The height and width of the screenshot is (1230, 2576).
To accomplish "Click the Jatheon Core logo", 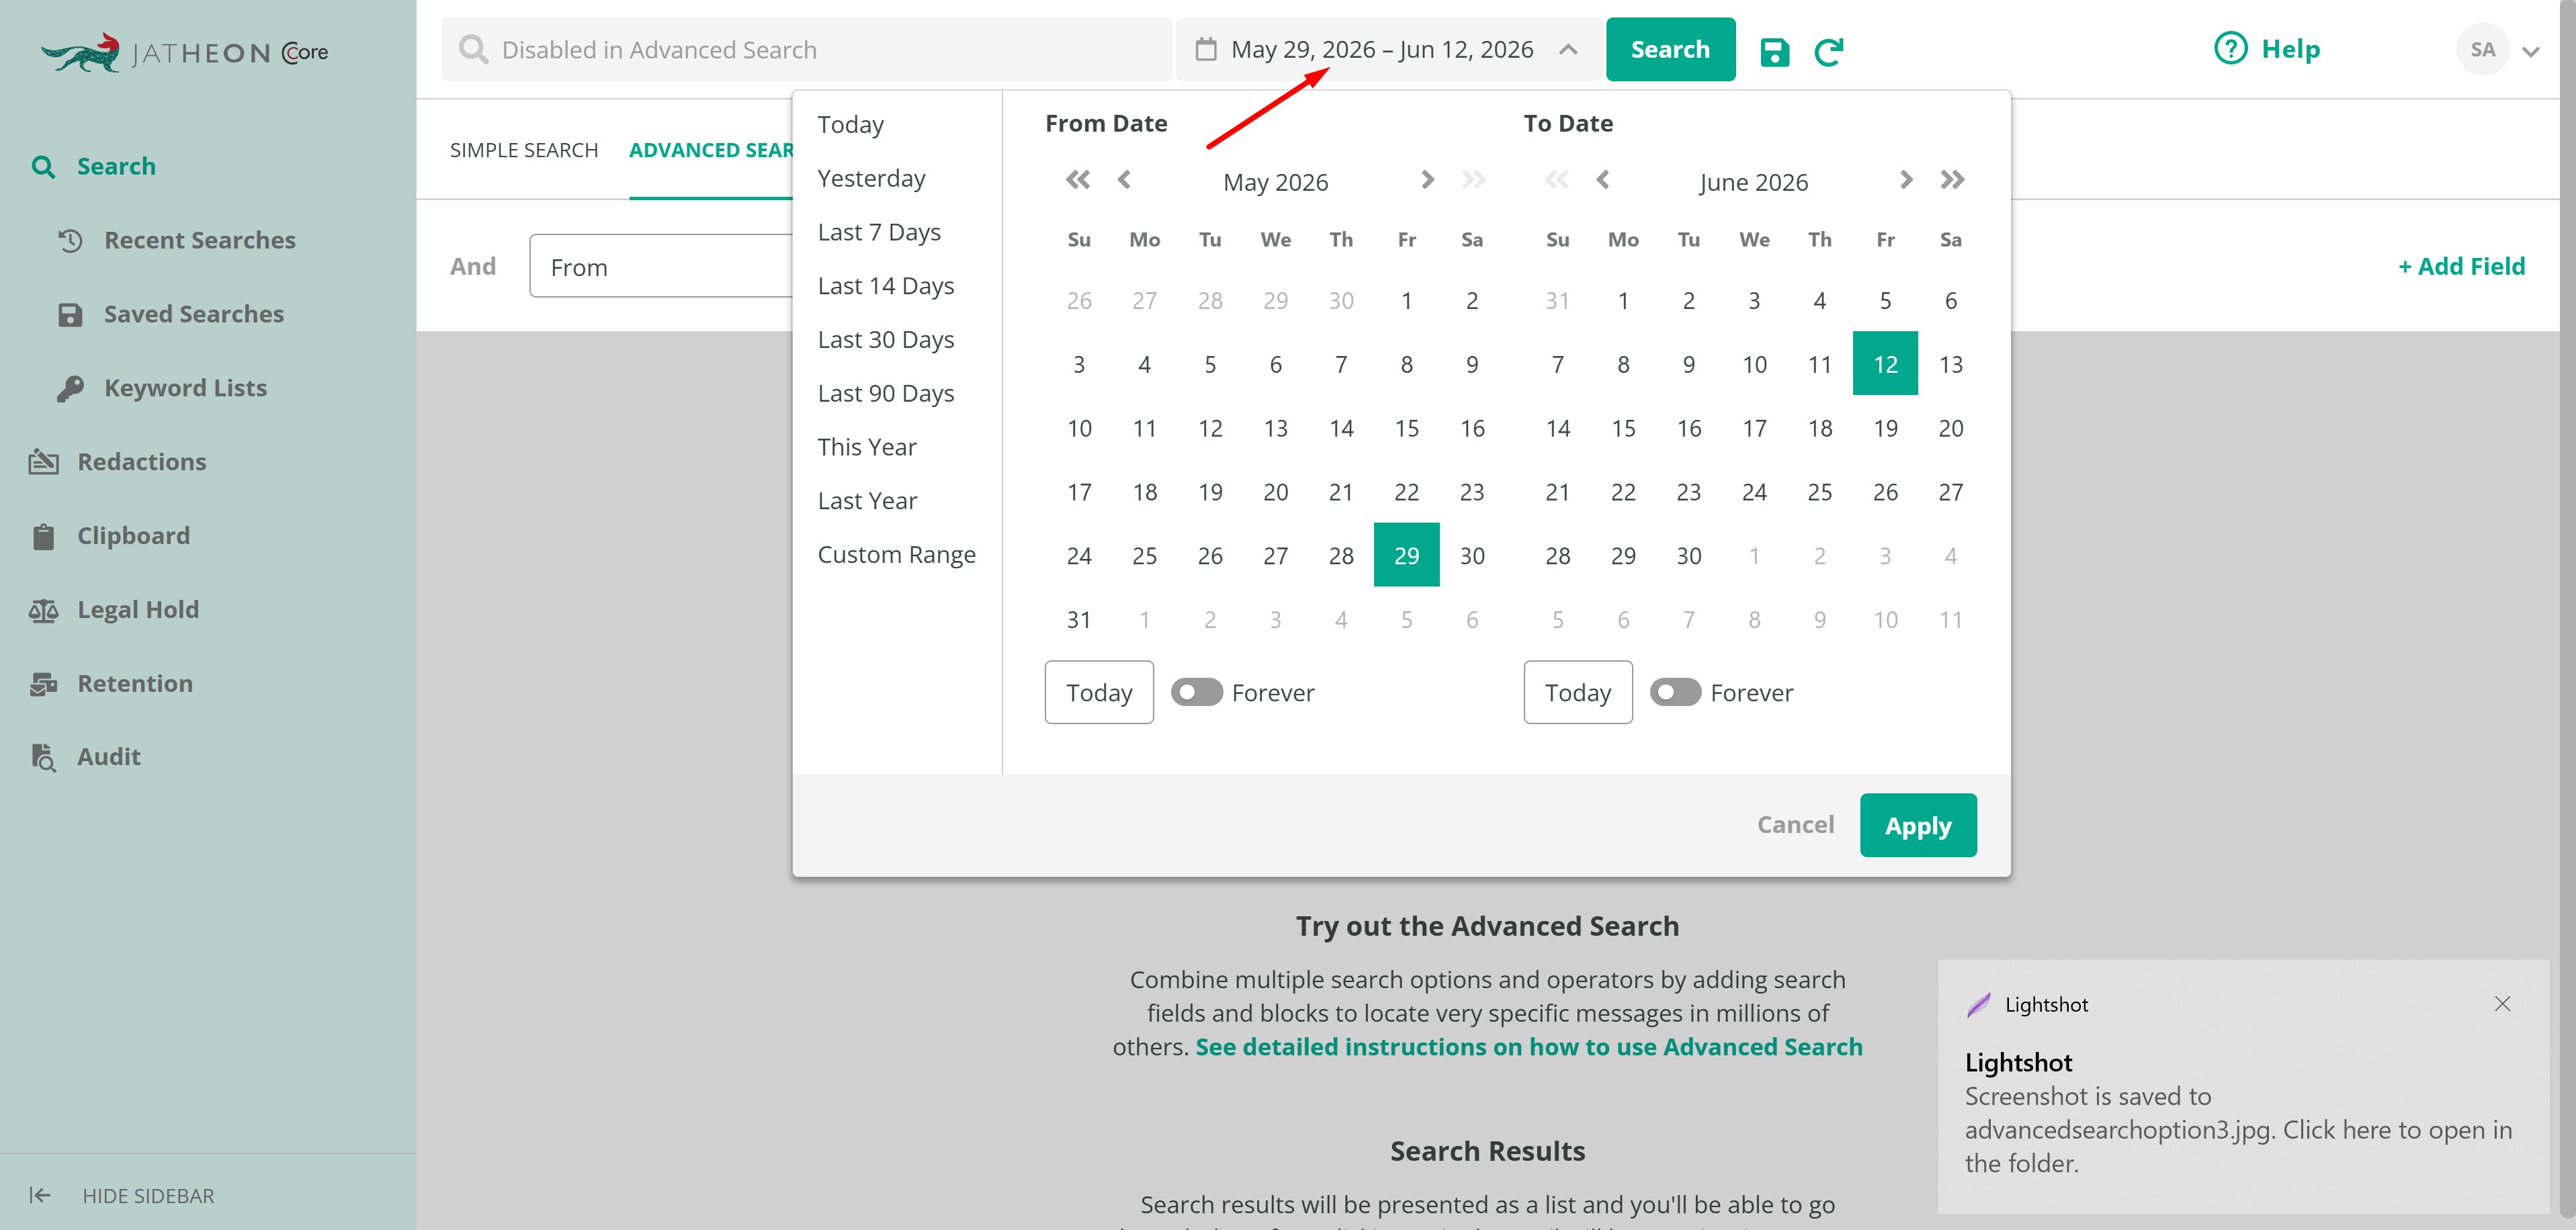I will 184,52.
